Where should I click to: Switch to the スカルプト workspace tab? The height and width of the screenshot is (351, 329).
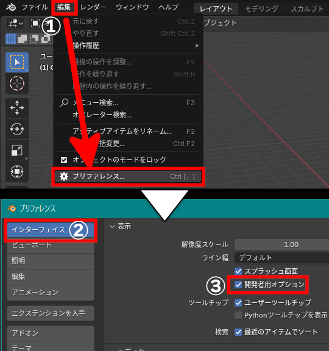click(x=307, y=9)
